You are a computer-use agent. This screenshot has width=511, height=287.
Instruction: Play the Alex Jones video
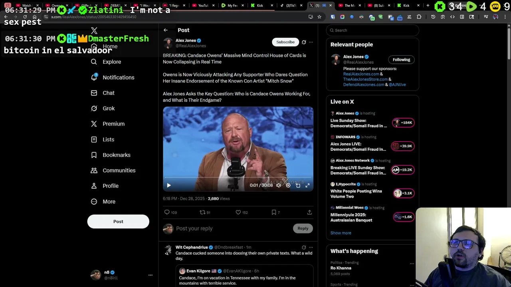pyautogui.click(x=169, y=185)
